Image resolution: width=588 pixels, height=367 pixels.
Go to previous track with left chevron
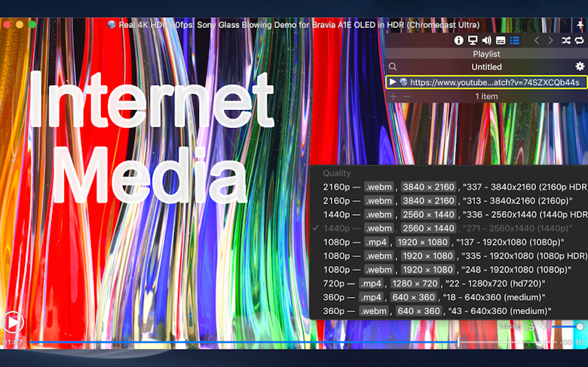[x=537, y=41]
